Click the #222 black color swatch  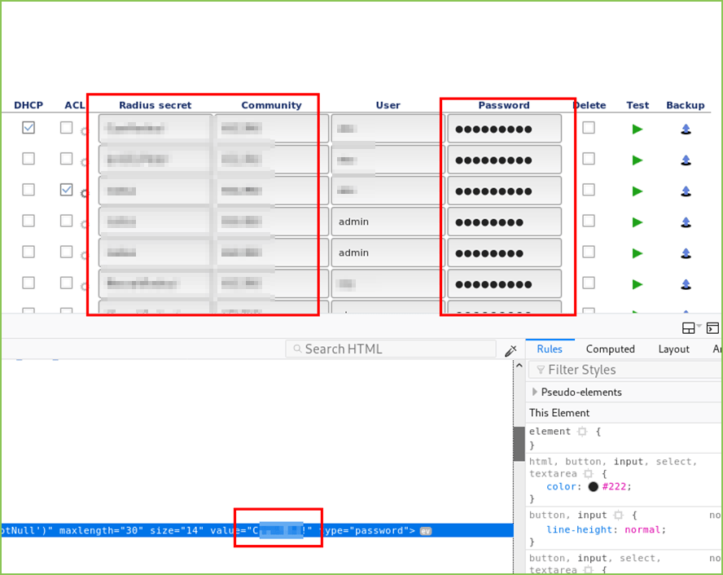click(x=594, y=486)
